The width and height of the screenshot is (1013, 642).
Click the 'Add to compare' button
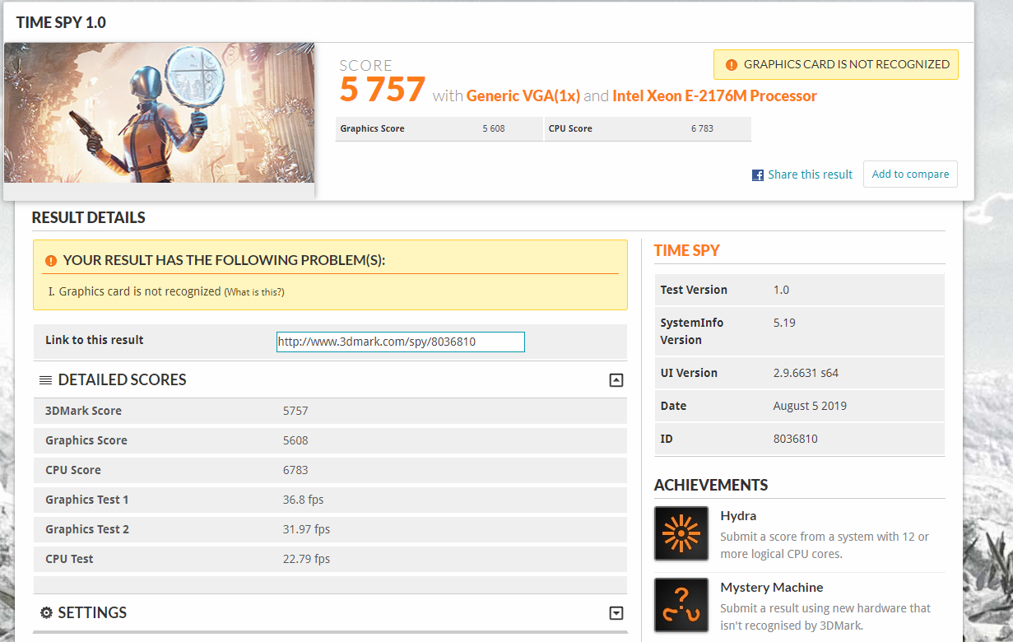910,174
